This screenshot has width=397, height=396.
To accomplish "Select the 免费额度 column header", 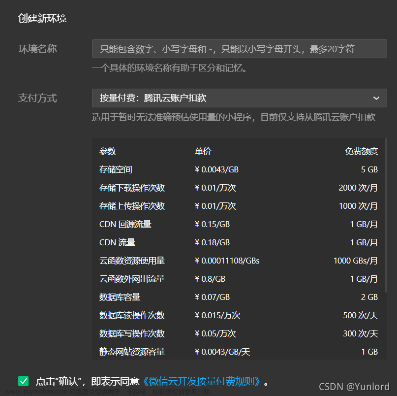I will [361, 151].
